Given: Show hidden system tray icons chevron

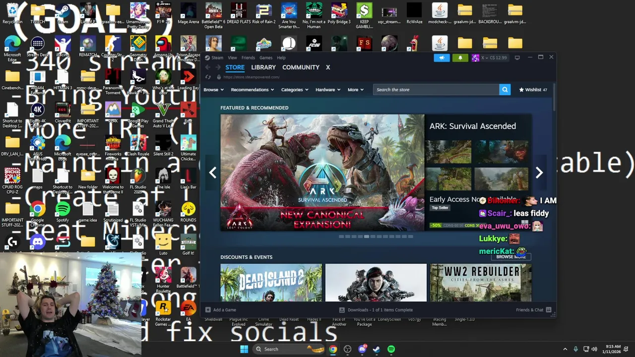Looking at the screenshot, I should click(565, 349).
